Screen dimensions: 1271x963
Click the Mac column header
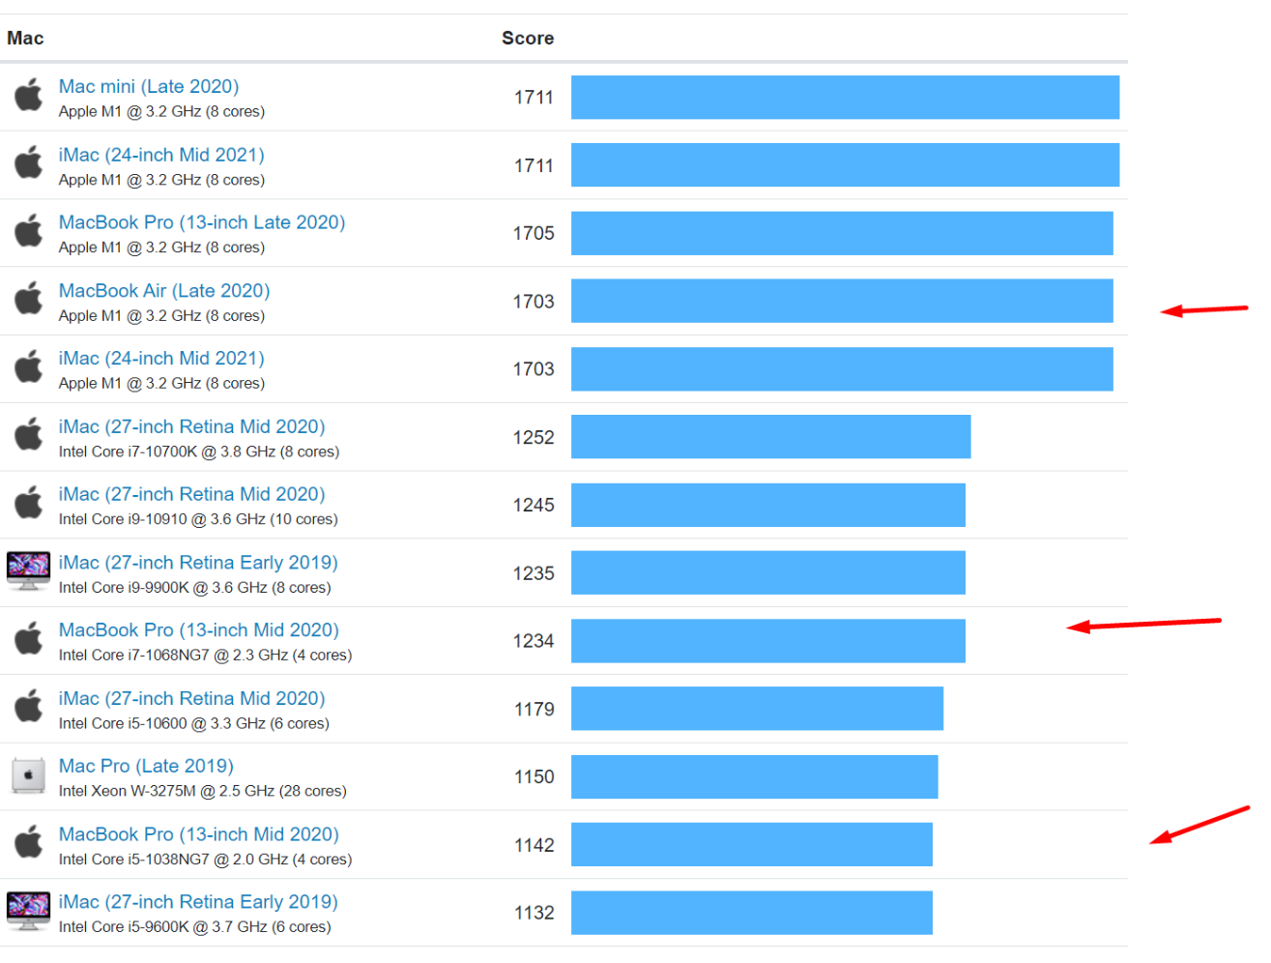pyautogui.click(x=25, y=38)
